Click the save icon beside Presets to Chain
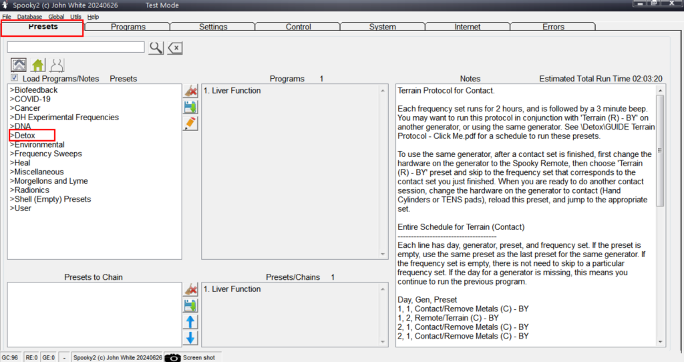684x362 pixels. [190, 305]
